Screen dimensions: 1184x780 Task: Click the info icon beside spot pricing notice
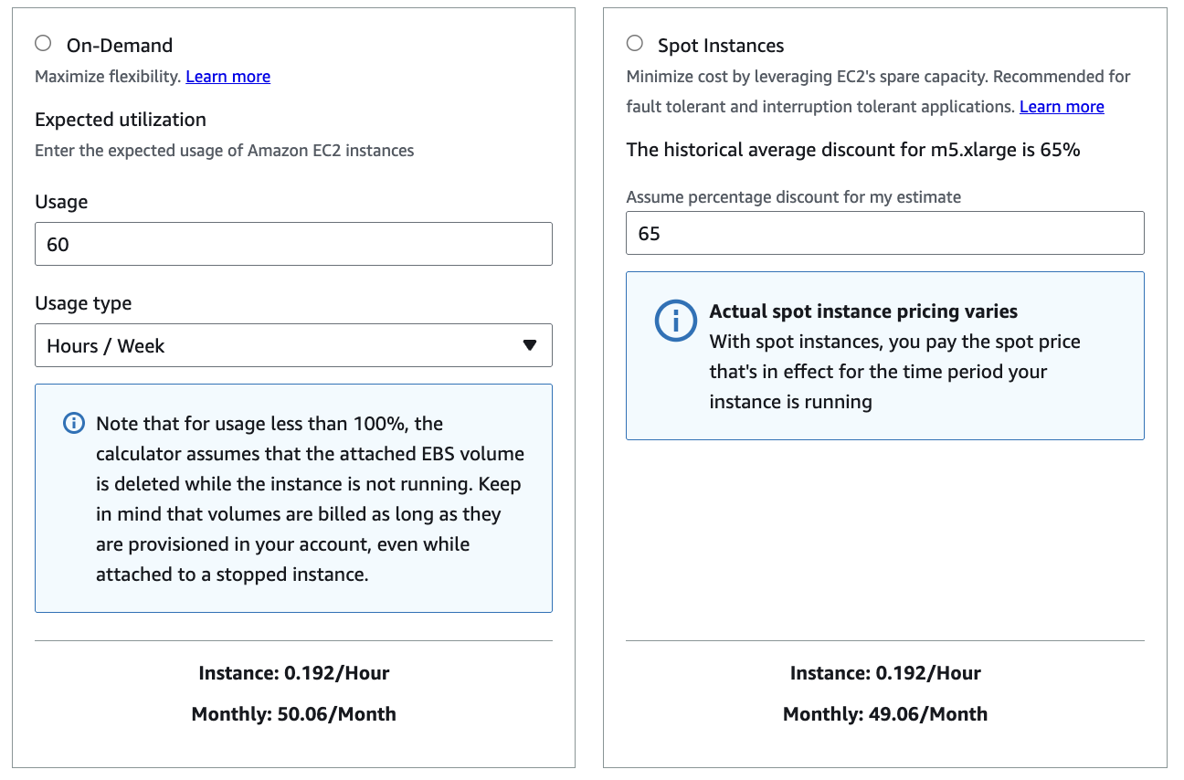click(676, 321)
